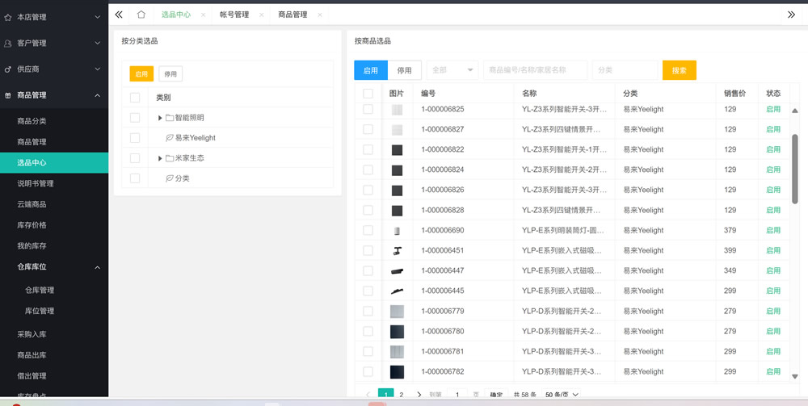The height and width of the screenshot is (406, 808).
Task: Click the icon beside 供应商
Action: pos(8,69)
